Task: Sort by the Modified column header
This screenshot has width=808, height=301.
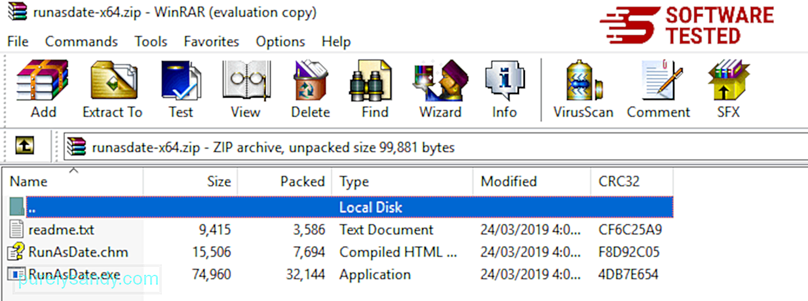Action: click(x=531, y=181)
